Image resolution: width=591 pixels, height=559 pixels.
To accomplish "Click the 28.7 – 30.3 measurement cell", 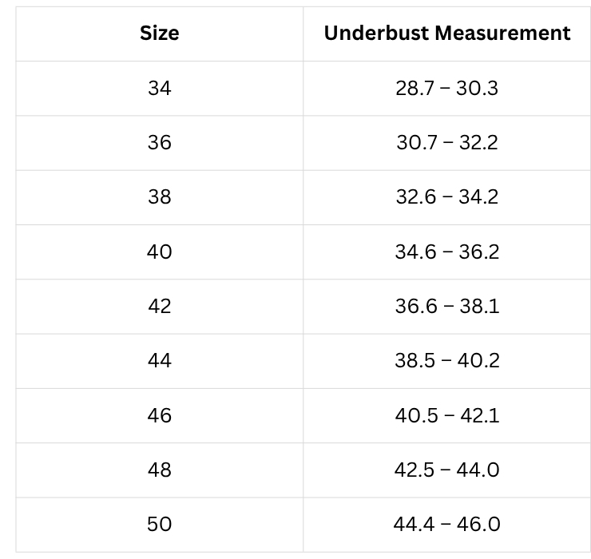I will tap(447, 88).
